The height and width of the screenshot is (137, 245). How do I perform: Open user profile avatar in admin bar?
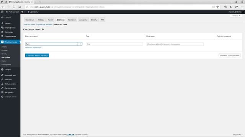pyautogui.click(x=243, y=12)
